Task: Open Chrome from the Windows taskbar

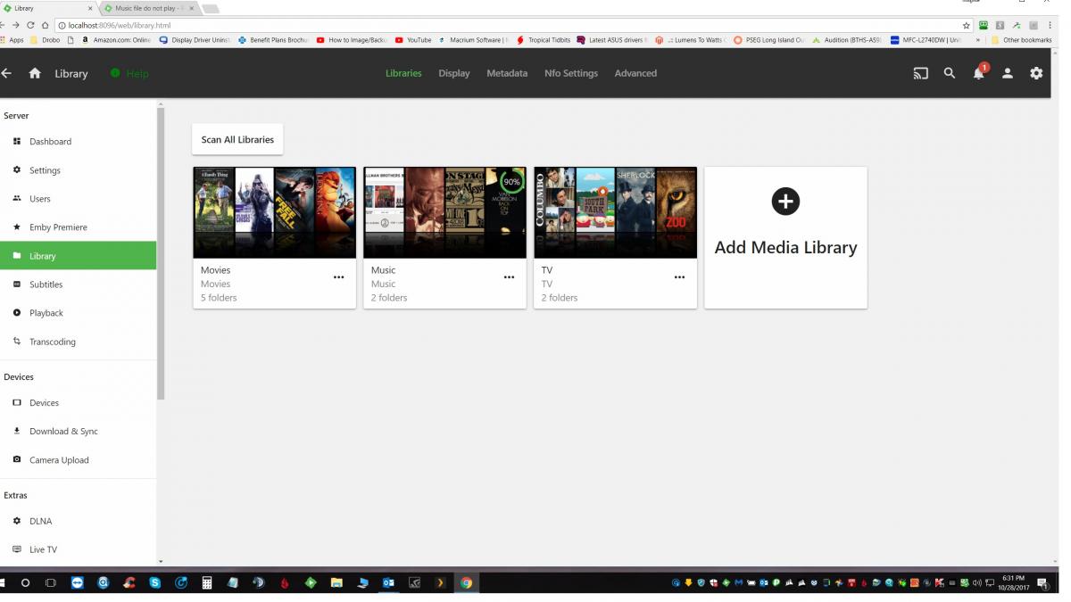Action: tap(466, 583)
